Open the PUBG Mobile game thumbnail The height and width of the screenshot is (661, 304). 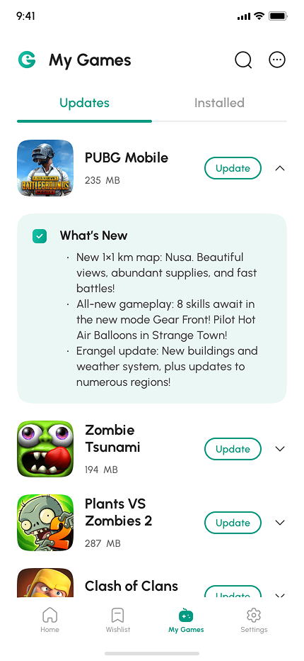point(45,168)
